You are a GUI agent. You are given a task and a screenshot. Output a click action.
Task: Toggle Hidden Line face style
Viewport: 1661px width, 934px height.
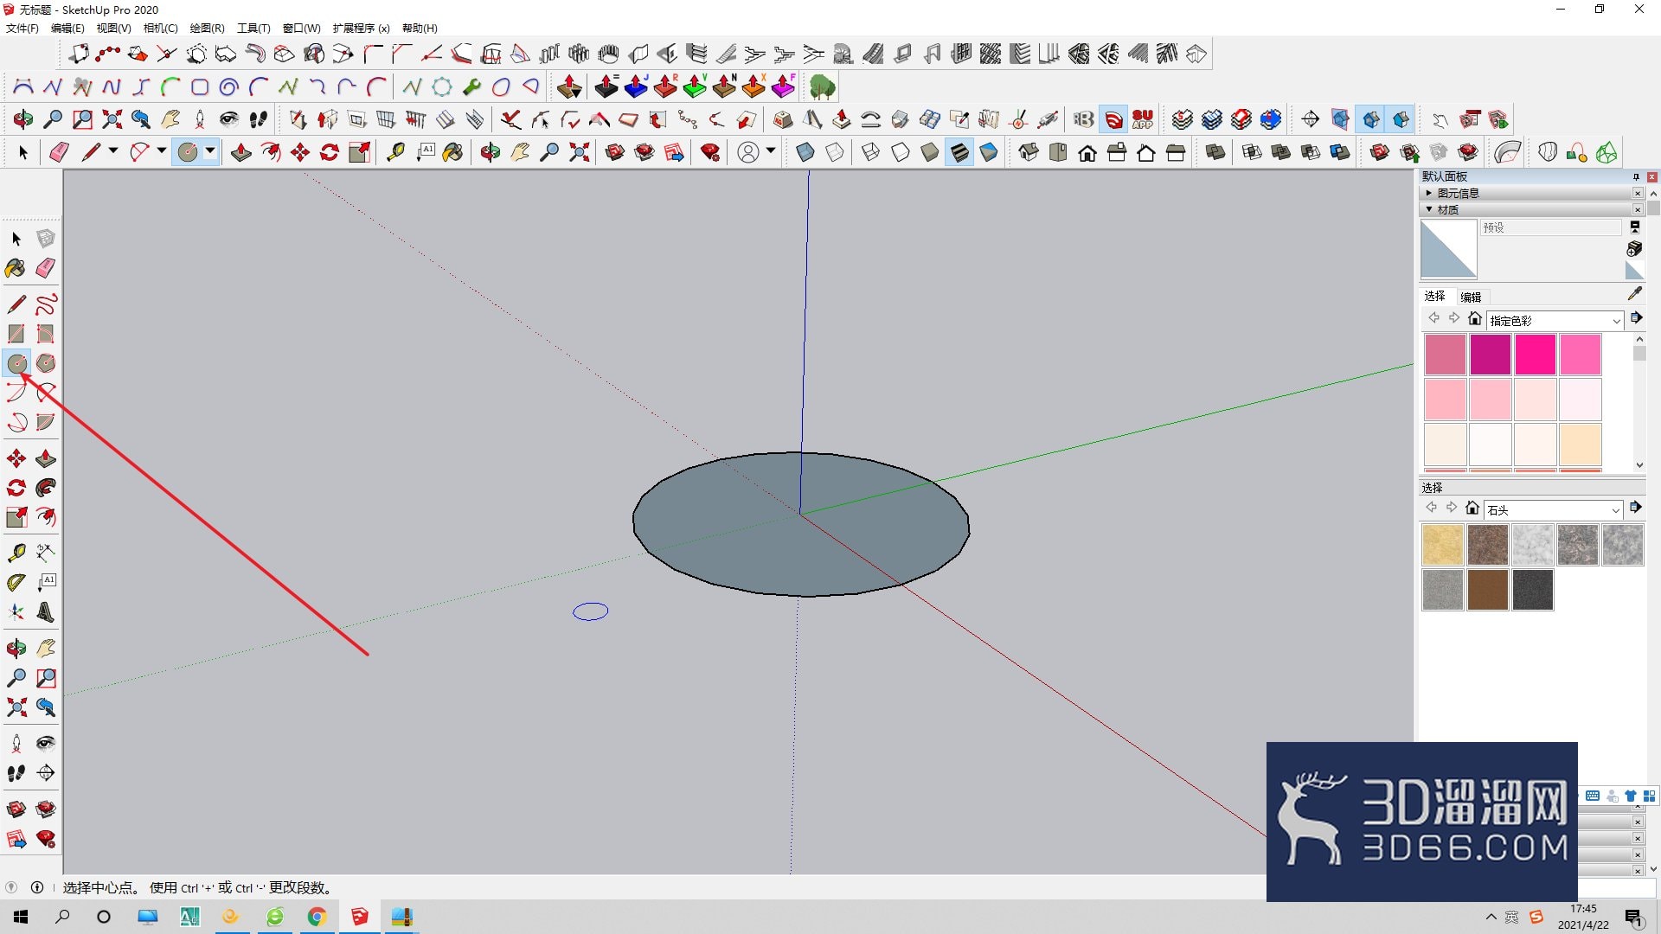click(x=901, y=152)
